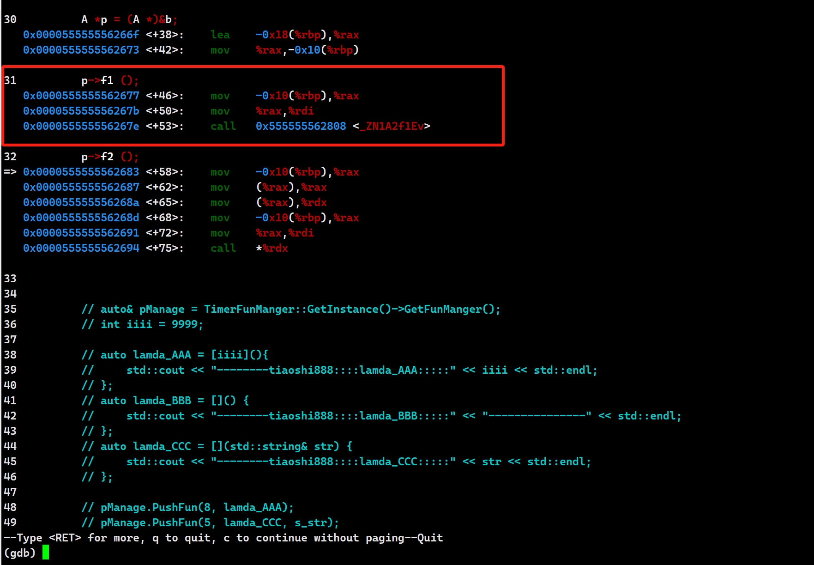
Task: Click line number 47
Action: [10, 492]
